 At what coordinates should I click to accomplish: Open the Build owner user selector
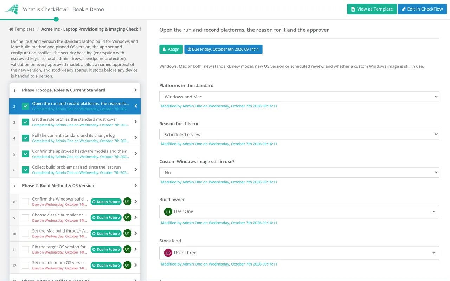[x=299, y=211]
